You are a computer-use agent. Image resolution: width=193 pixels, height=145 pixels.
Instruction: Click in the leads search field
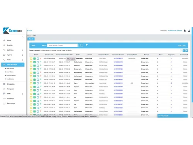pos(63,45)
